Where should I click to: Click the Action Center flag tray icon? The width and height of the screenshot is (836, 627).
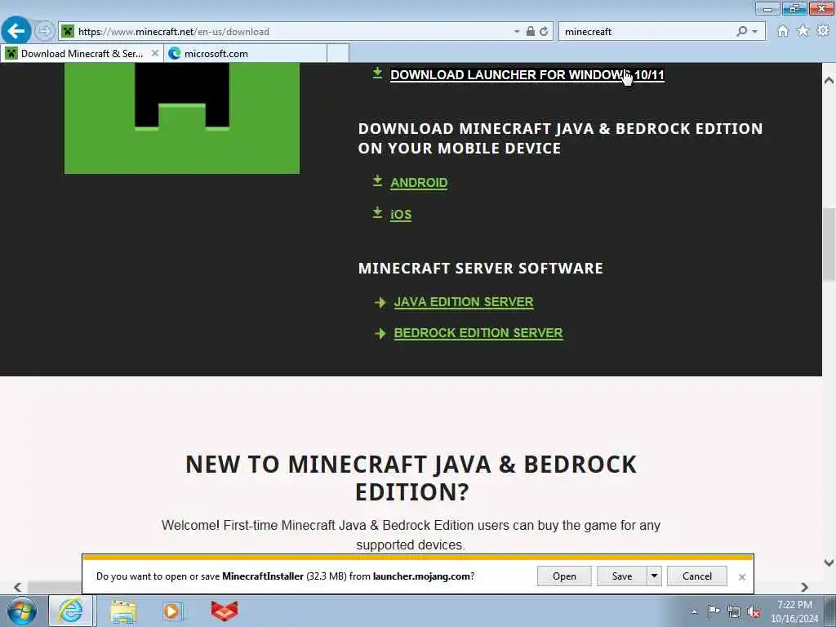[x=714, y=611]
